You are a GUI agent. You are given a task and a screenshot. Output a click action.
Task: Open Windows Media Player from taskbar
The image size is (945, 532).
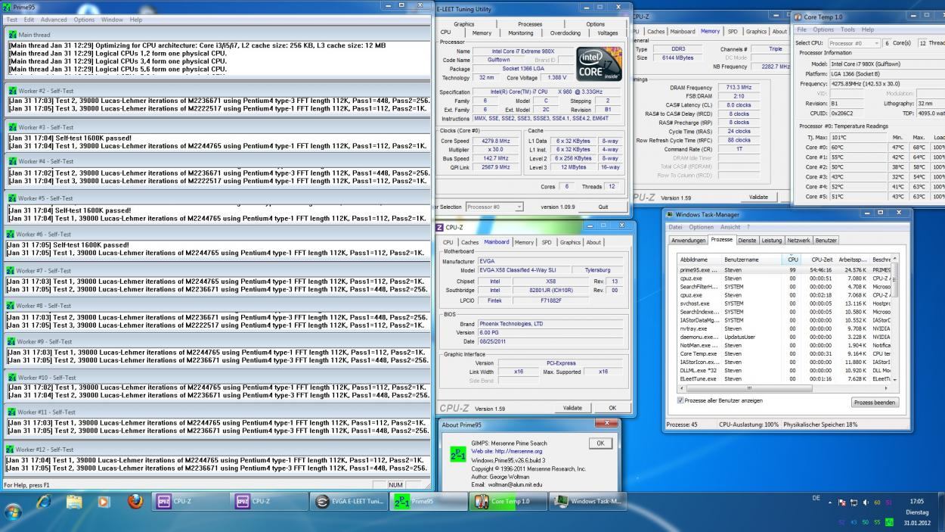pyautogui.click(x=104, y=502)
